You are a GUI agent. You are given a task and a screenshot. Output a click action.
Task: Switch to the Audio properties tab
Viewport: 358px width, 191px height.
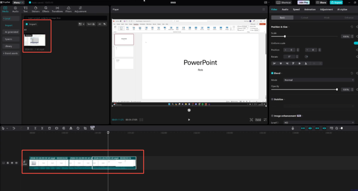[285, 9]
